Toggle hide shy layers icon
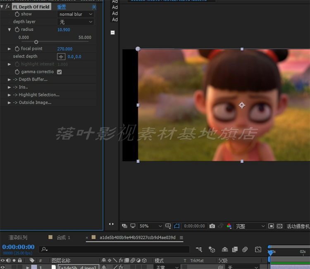Image resolution: width=310 pixels, height=269 pixels. [225, 250]
